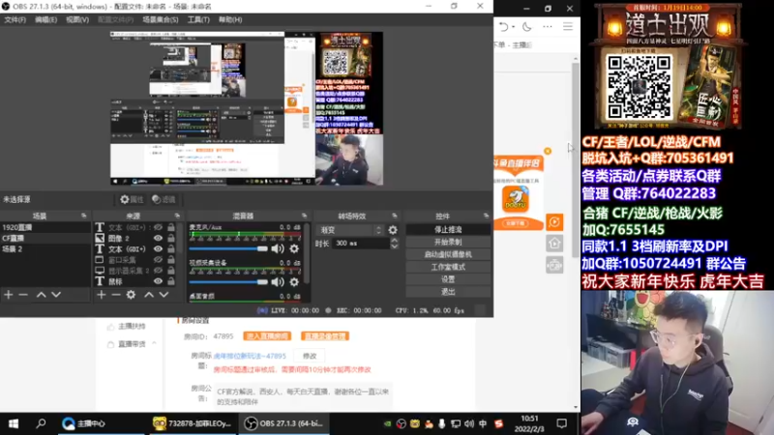
Task: Open 帮助(H) menu in OBS
Action: [x=230, y=19]
